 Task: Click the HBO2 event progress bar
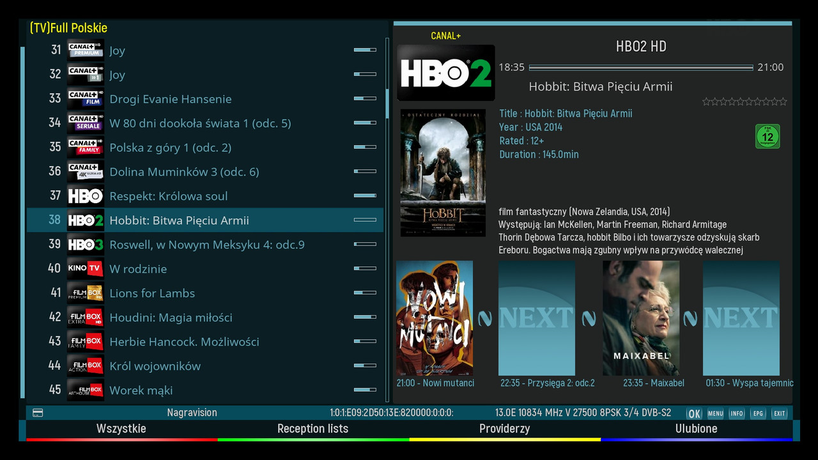tap(641, 67)
